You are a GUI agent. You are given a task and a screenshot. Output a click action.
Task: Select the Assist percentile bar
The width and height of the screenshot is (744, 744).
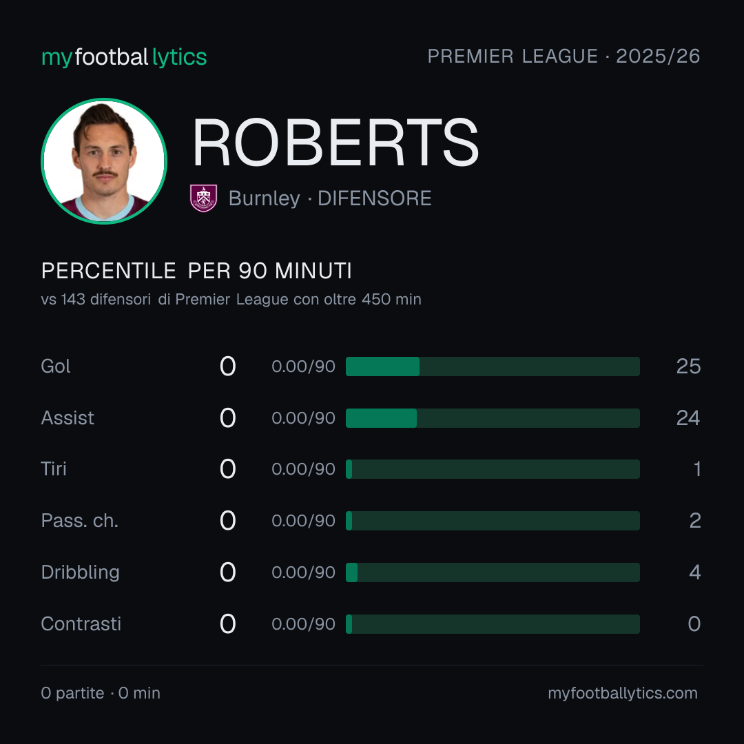(493, 418)
